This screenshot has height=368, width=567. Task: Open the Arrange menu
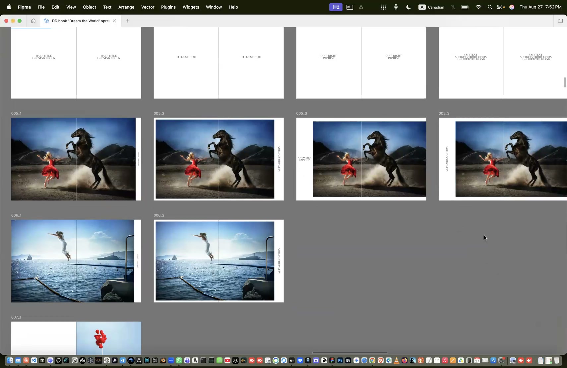(126, 7)
